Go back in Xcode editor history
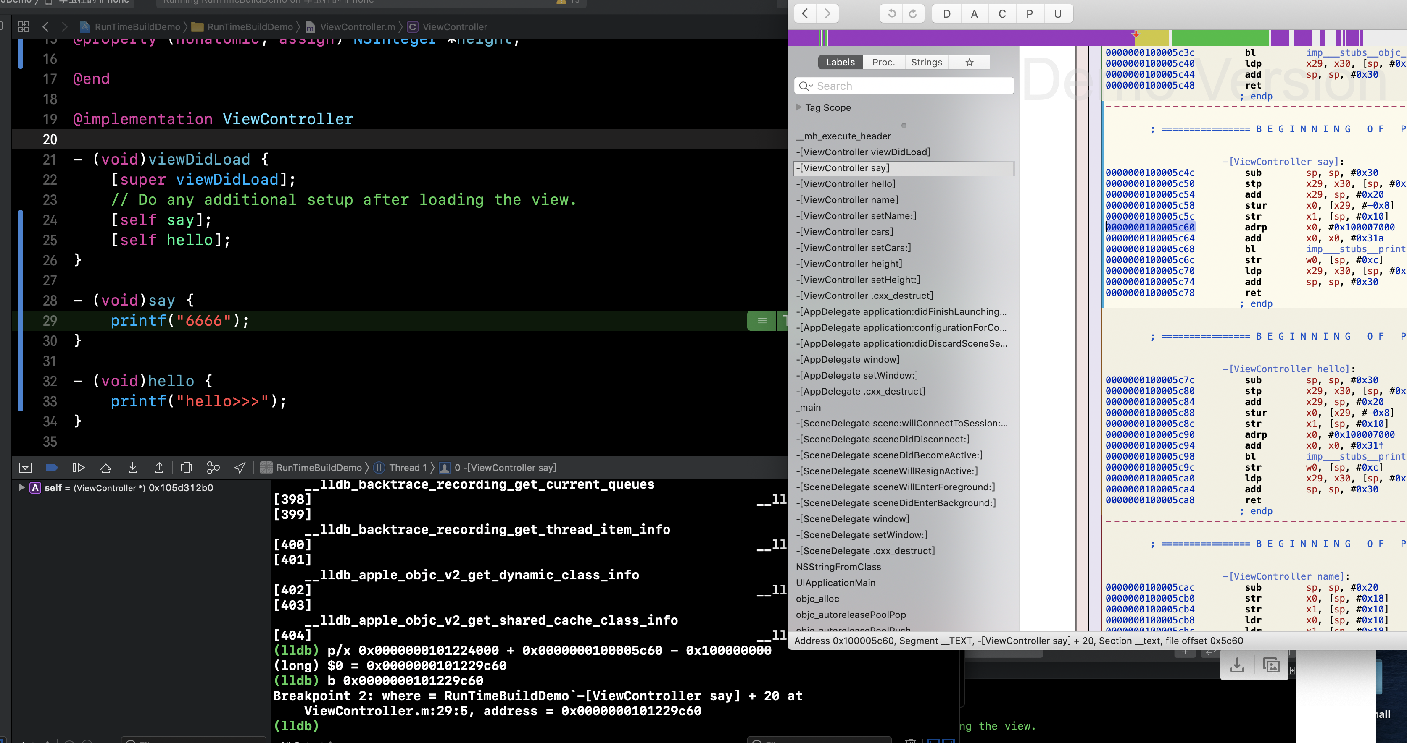Viewport: 1407px width, 743px height. tap(46, 27)
